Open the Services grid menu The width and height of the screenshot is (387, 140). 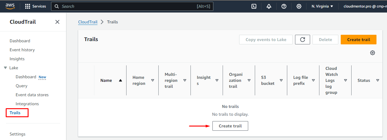click(35, 6)
